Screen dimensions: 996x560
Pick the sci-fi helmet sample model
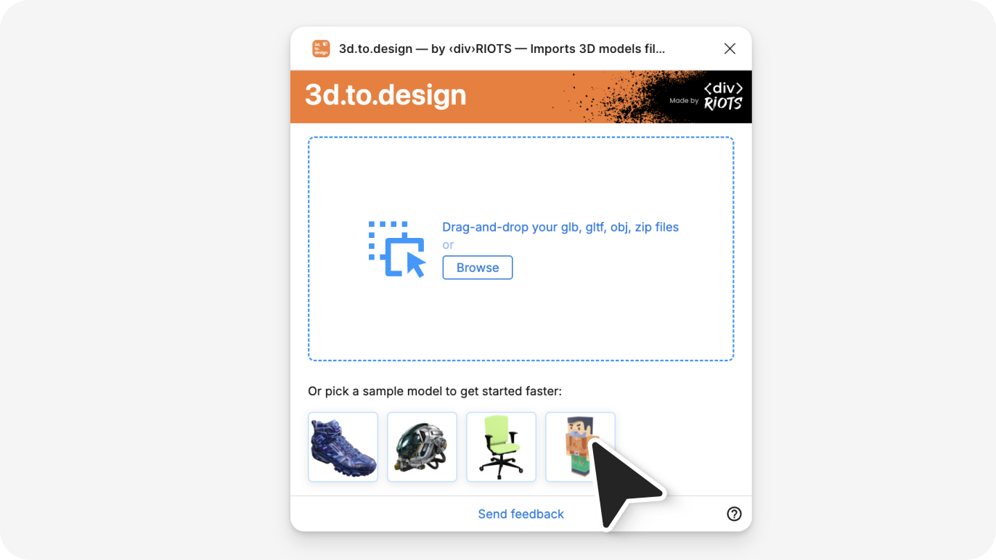pyautogui.click(x=422, y=447)
